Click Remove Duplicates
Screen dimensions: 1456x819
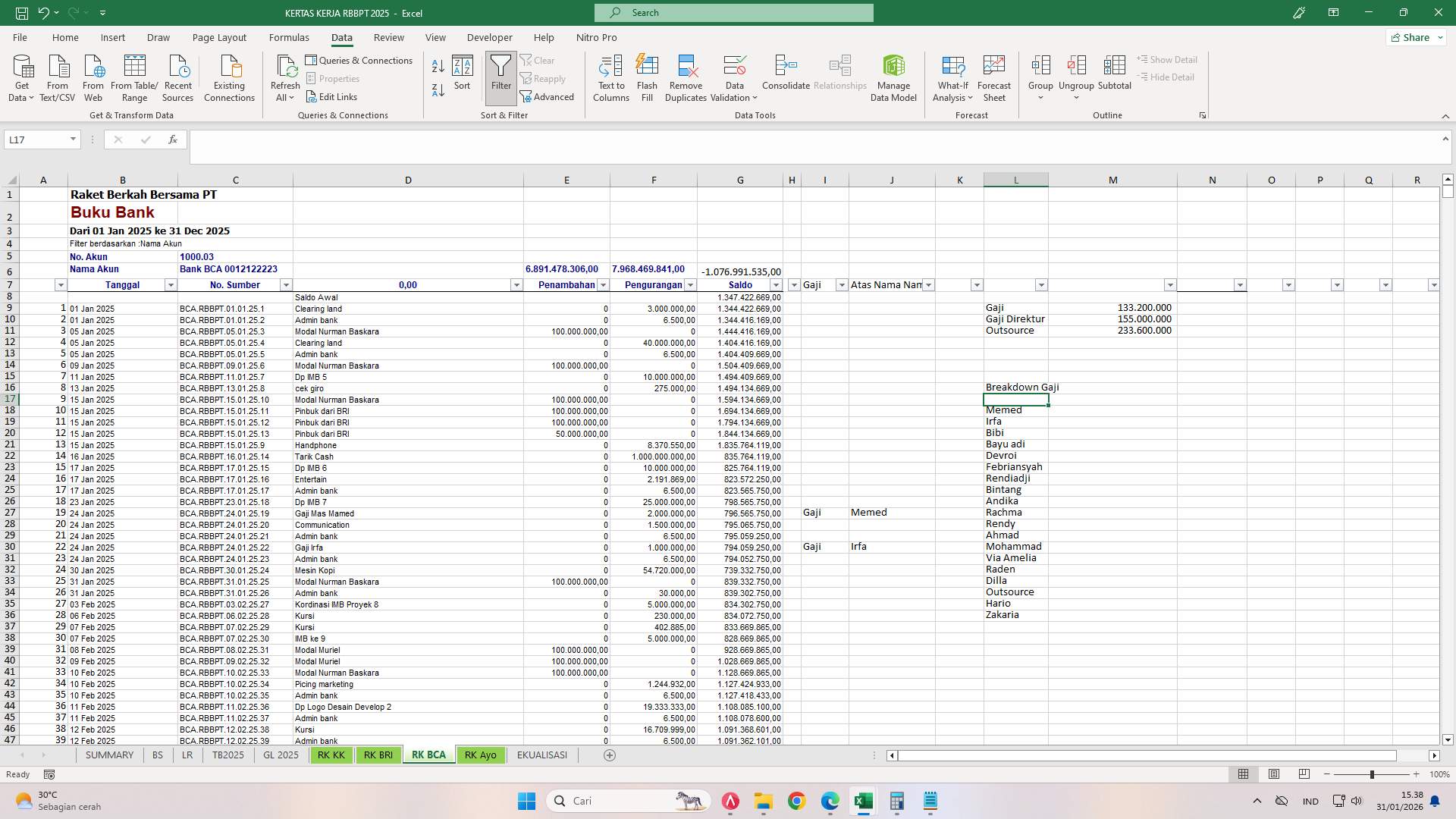tap(686, 78)
